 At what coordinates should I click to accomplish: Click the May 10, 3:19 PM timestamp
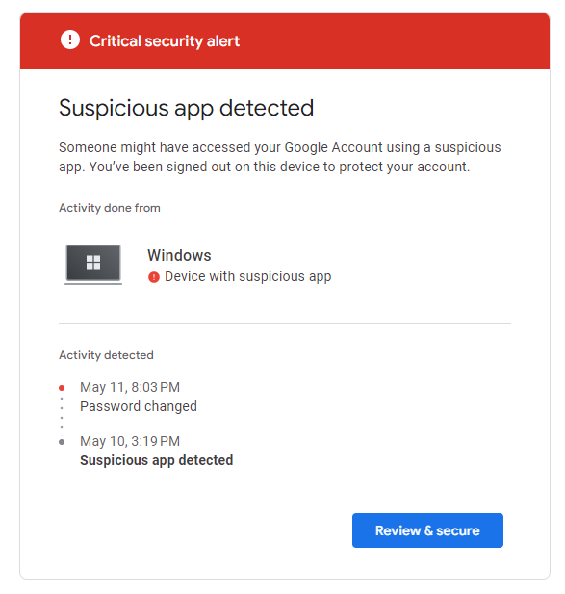point(130,441)
